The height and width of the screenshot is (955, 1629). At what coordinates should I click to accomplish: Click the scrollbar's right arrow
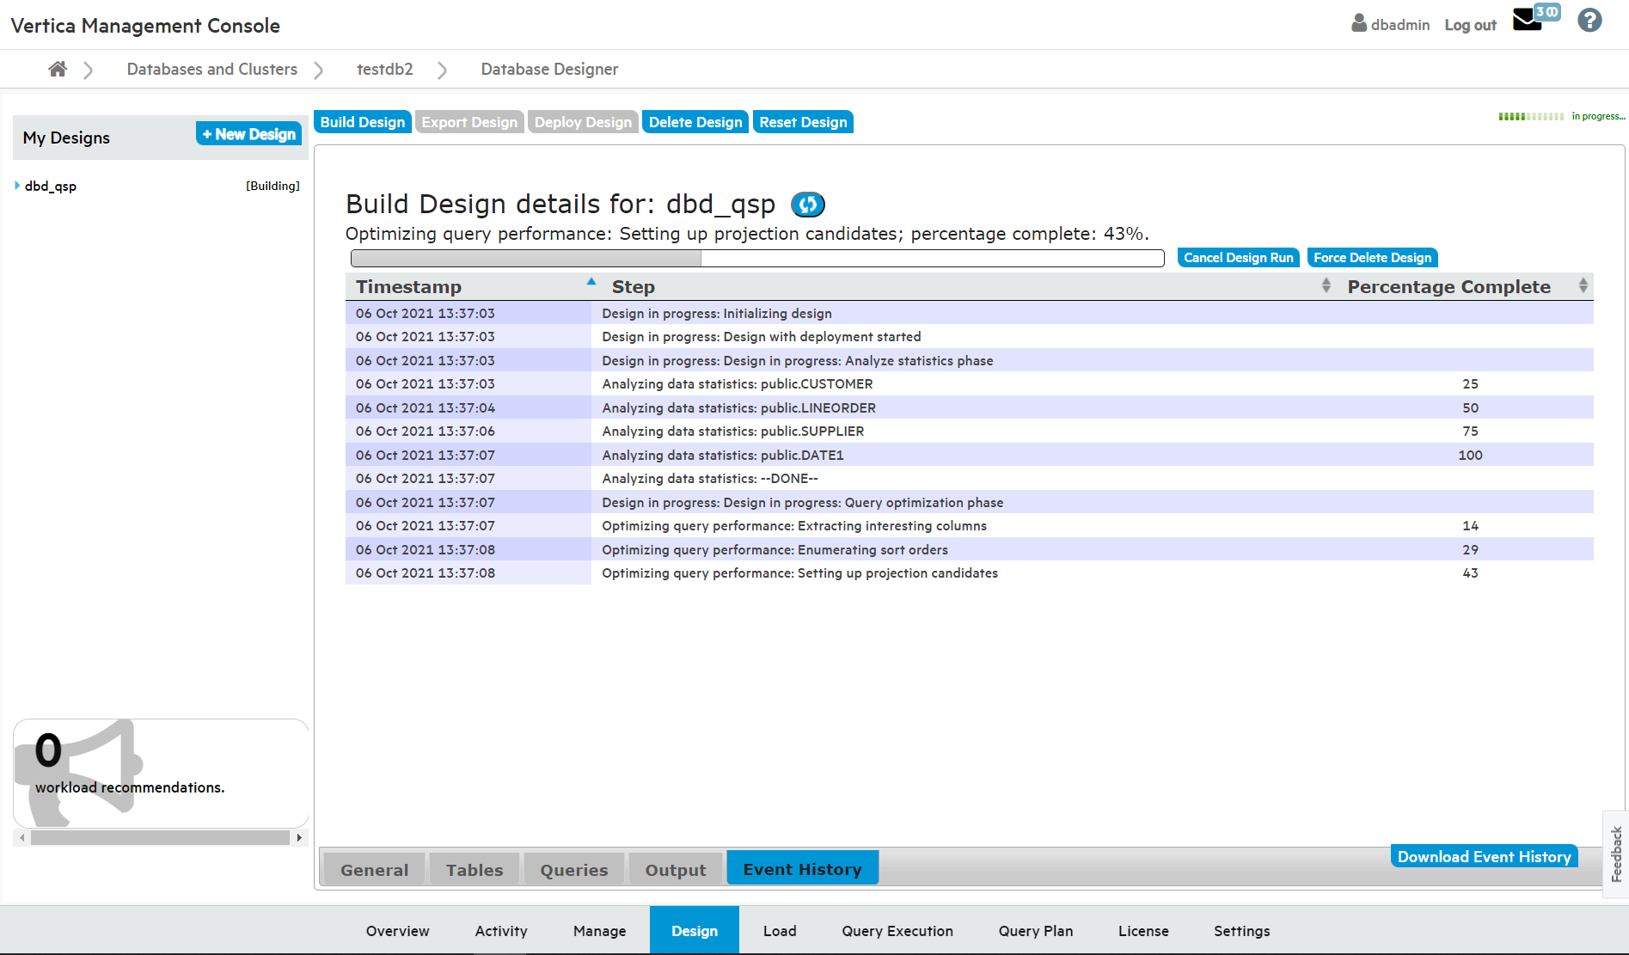click(299, 837)
